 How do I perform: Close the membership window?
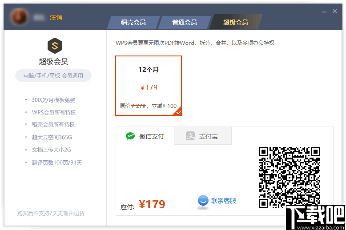coord(335,11)
